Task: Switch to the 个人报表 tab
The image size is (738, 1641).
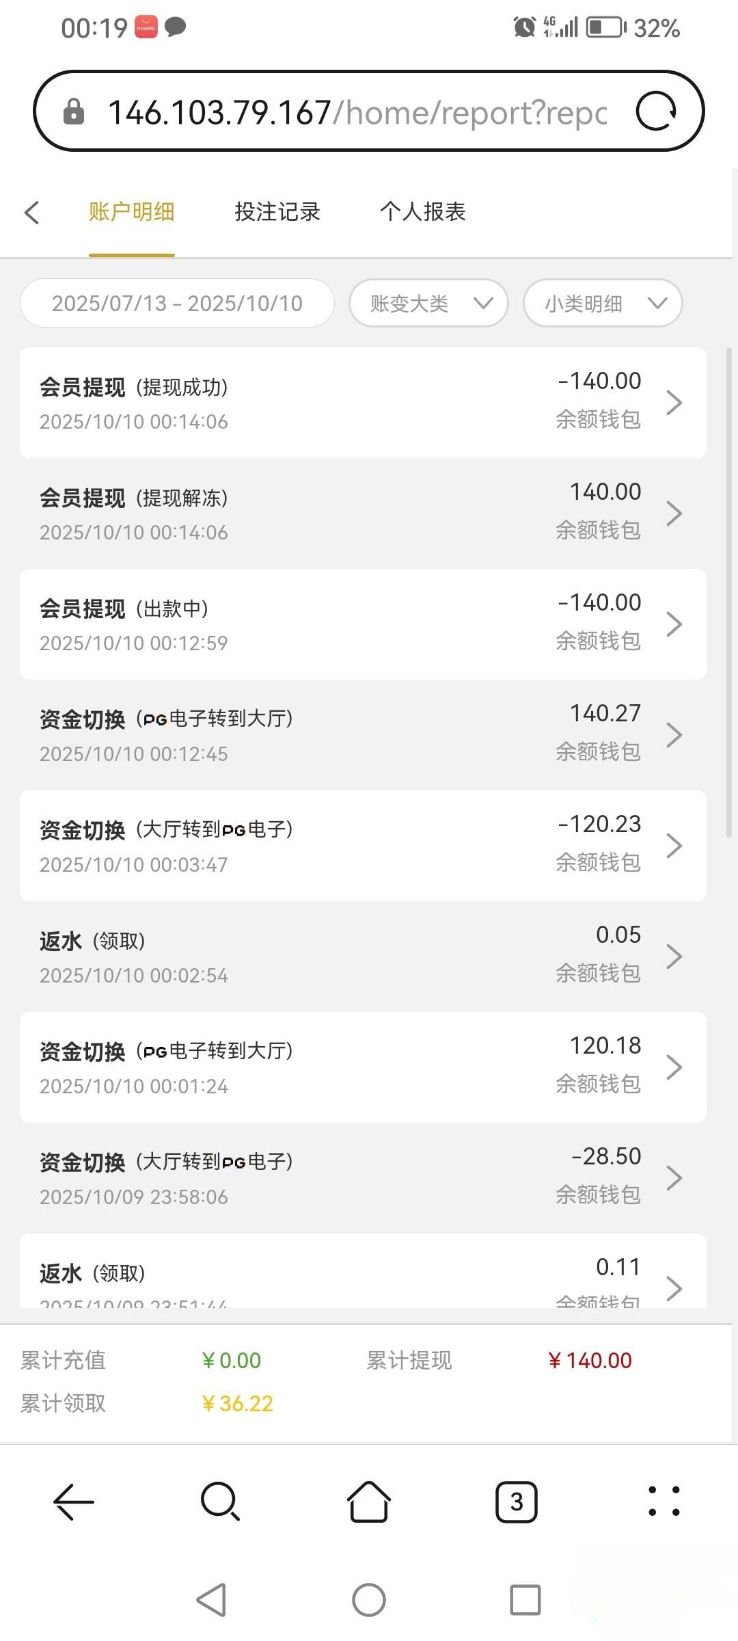Action: point(422,212)
